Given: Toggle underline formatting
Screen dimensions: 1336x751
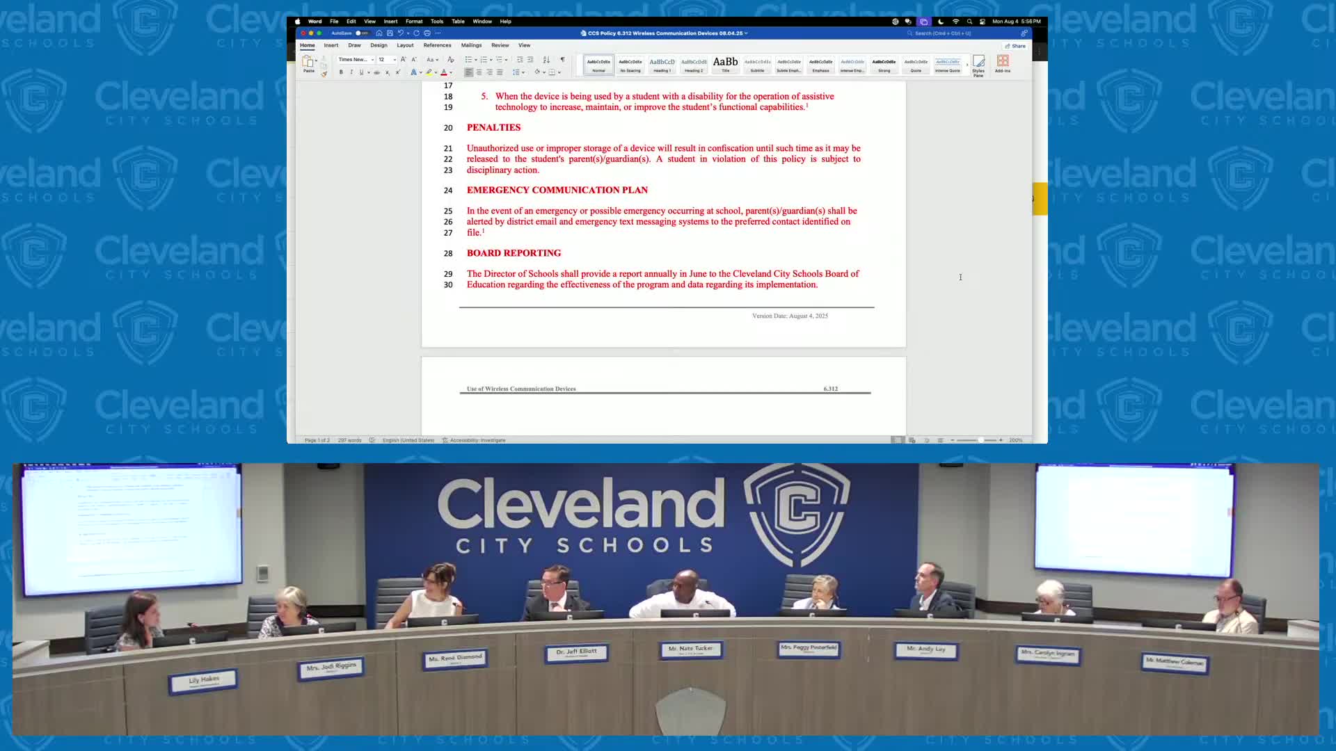Looking at the screenshot, I should (x=362, y=72).
